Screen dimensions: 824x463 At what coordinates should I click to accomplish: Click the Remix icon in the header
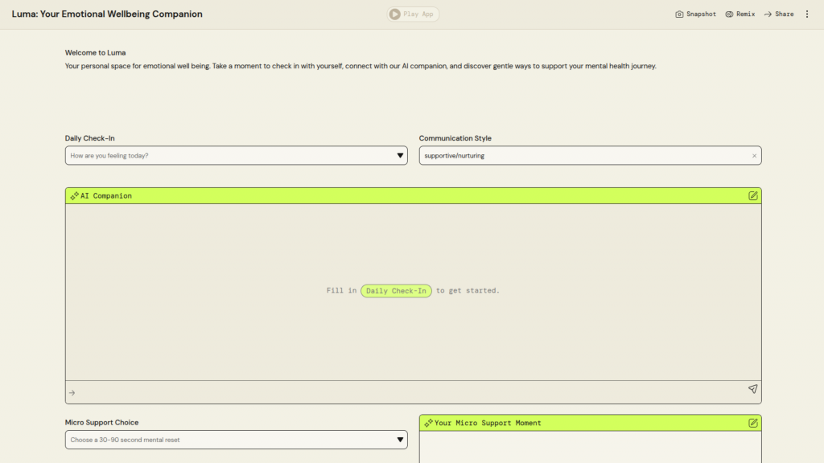coord(729,14)
